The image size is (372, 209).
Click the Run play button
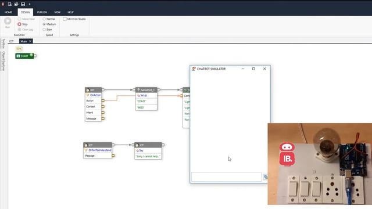pos(8,21)
